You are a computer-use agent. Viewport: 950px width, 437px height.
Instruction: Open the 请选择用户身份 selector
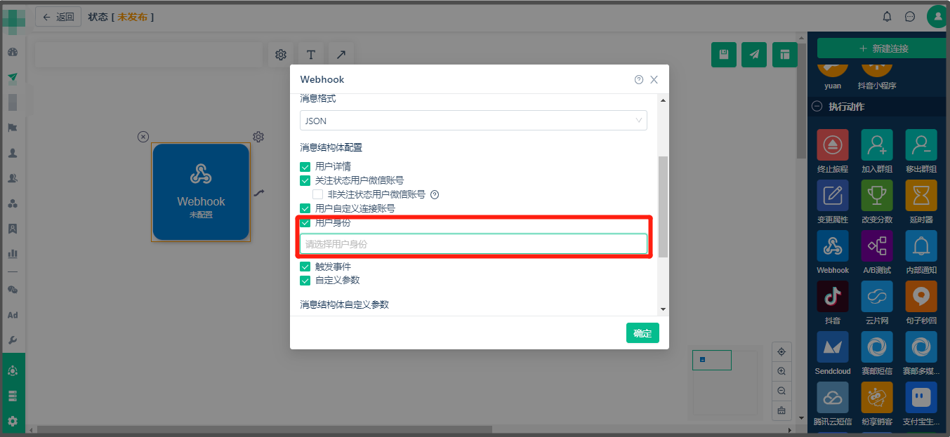(x=473, y=244)
